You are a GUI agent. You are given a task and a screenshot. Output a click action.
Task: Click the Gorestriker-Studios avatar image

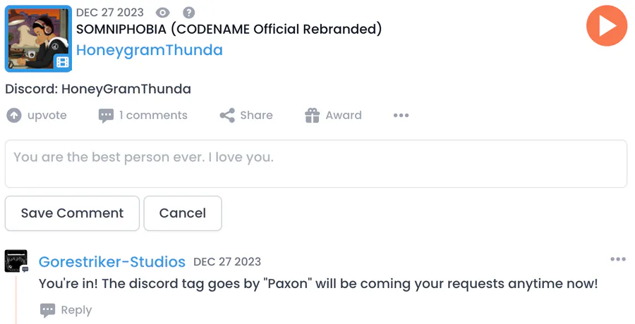(x=16, y=261)
